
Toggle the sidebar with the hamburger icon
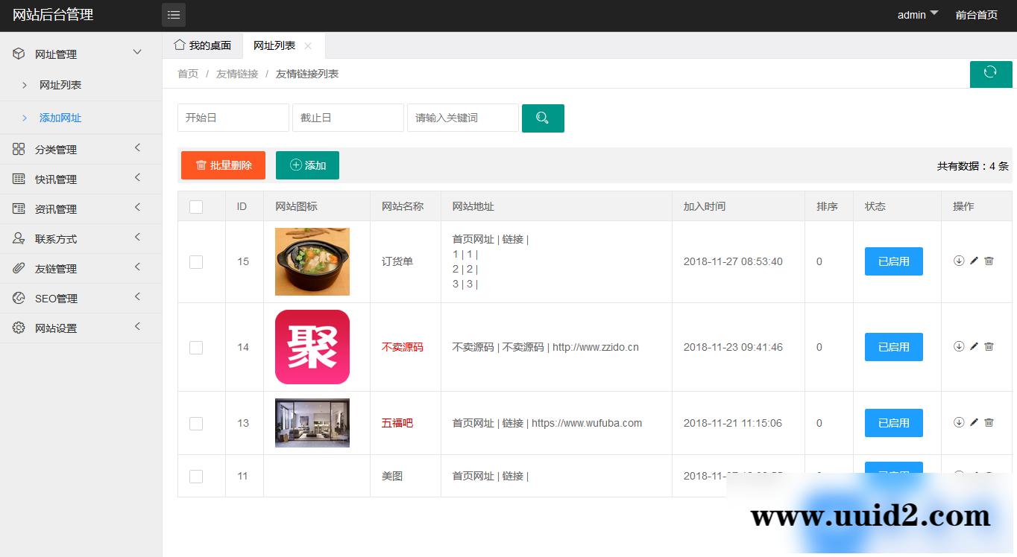click(x=174, y=15)
